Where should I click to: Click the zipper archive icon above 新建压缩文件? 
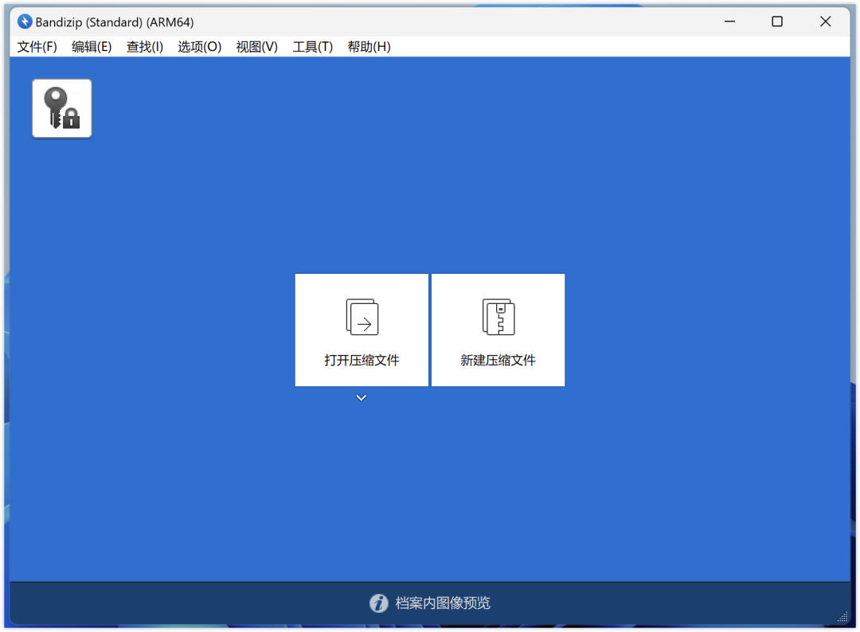[x=498, y=317]
